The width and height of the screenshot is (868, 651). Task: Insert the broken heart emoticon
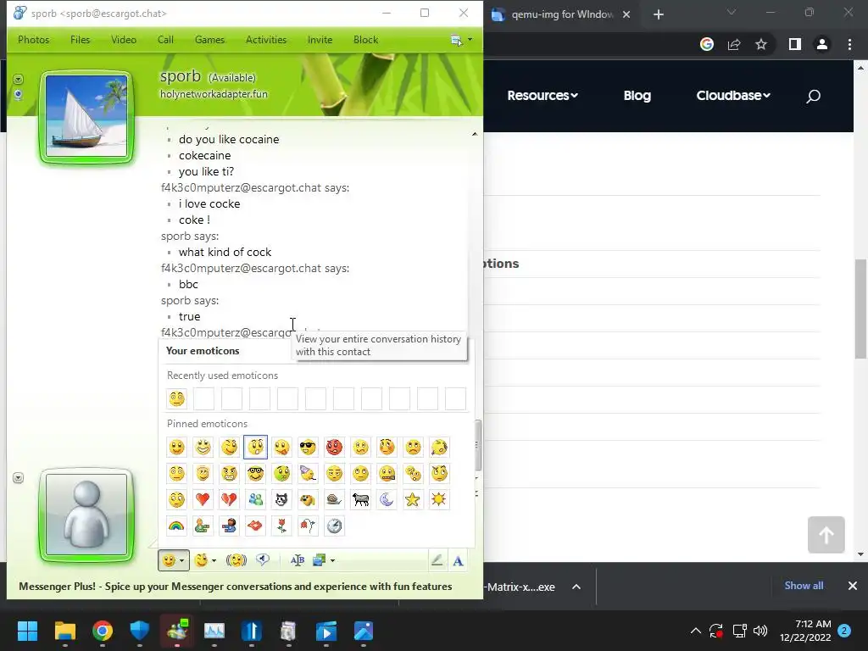click(229, 499)
